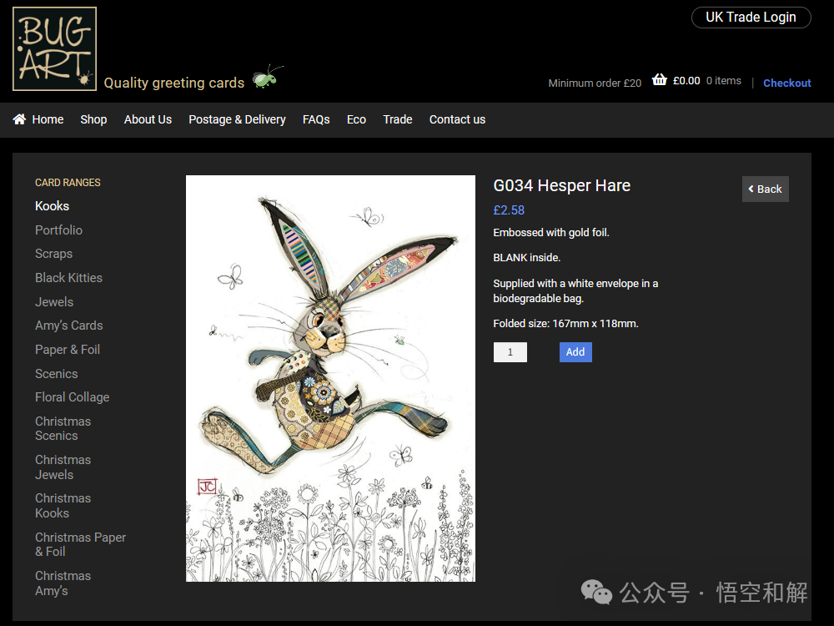Click the Hesper Hare card image
The width and height of the screenshot is (834, 626).
pyautogui.click(x=330, y=378)
